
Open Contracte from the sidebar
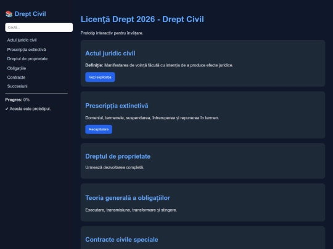coord(17,77)
